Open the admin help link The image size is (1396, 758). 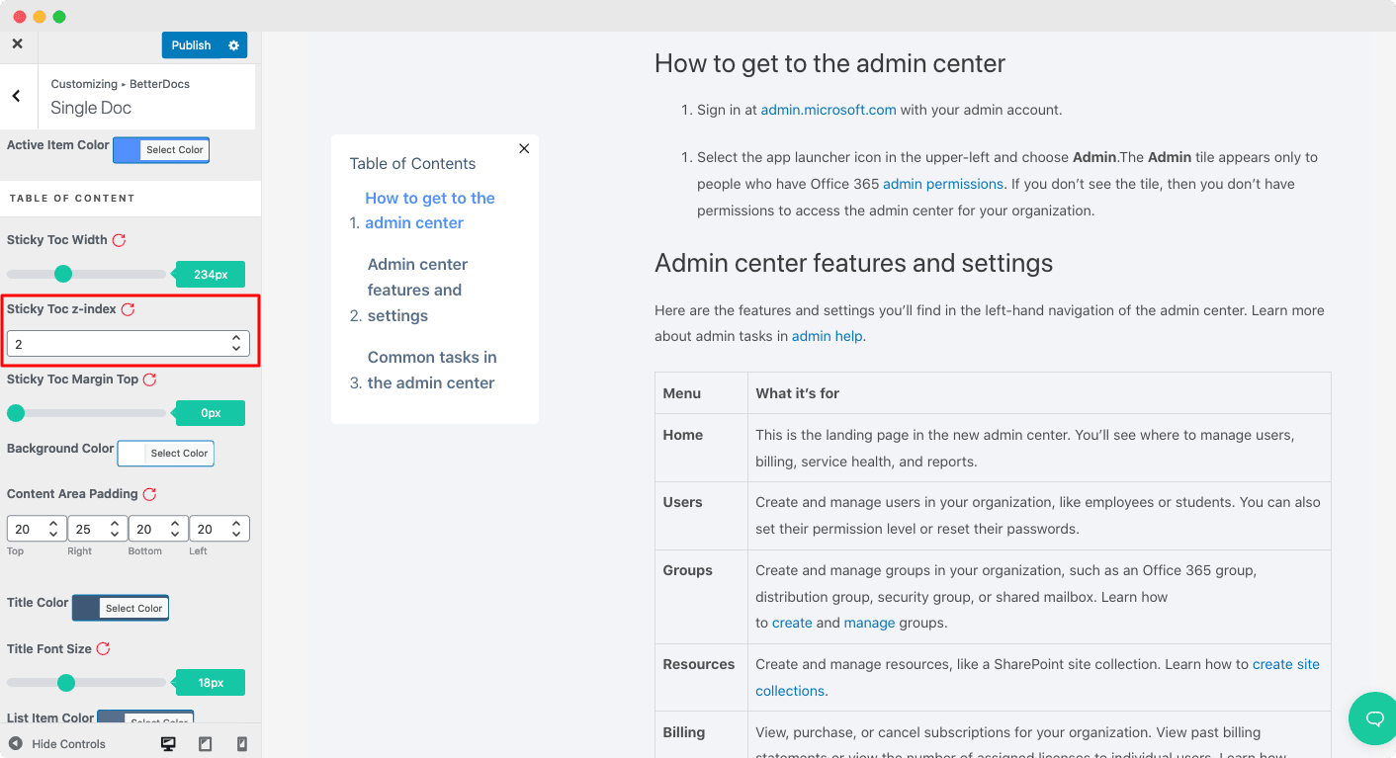point(828,336)
